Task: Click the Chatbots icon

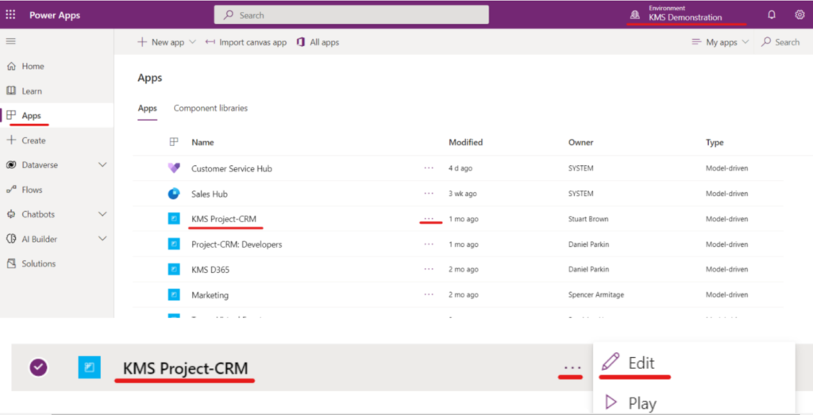Action: [x=11, y=214]
